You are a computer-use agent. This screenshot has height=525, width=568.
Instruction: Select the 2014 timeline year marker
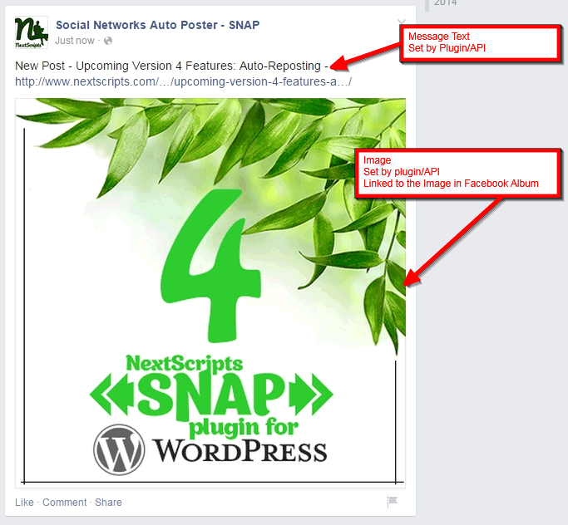[x=445, y=2]
